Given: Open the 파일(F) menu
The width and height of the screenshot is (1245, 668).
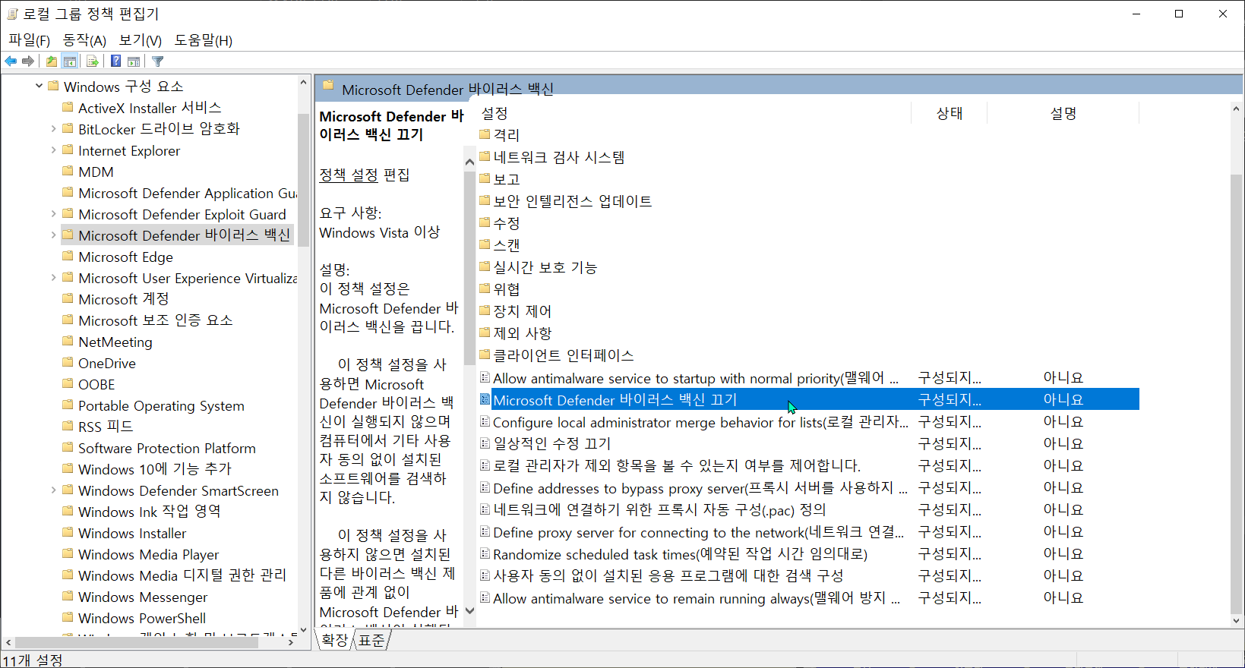Looking at the screenshot, I should click(29, 40).
